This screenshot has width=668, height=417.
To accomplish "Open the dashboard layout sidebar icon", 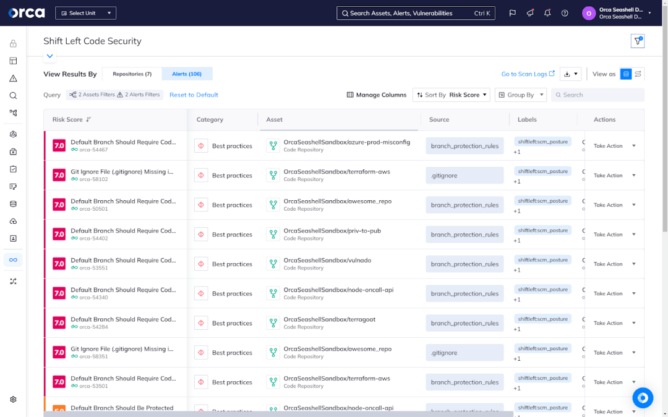I will pyautogui.click(x=13, y=61).
